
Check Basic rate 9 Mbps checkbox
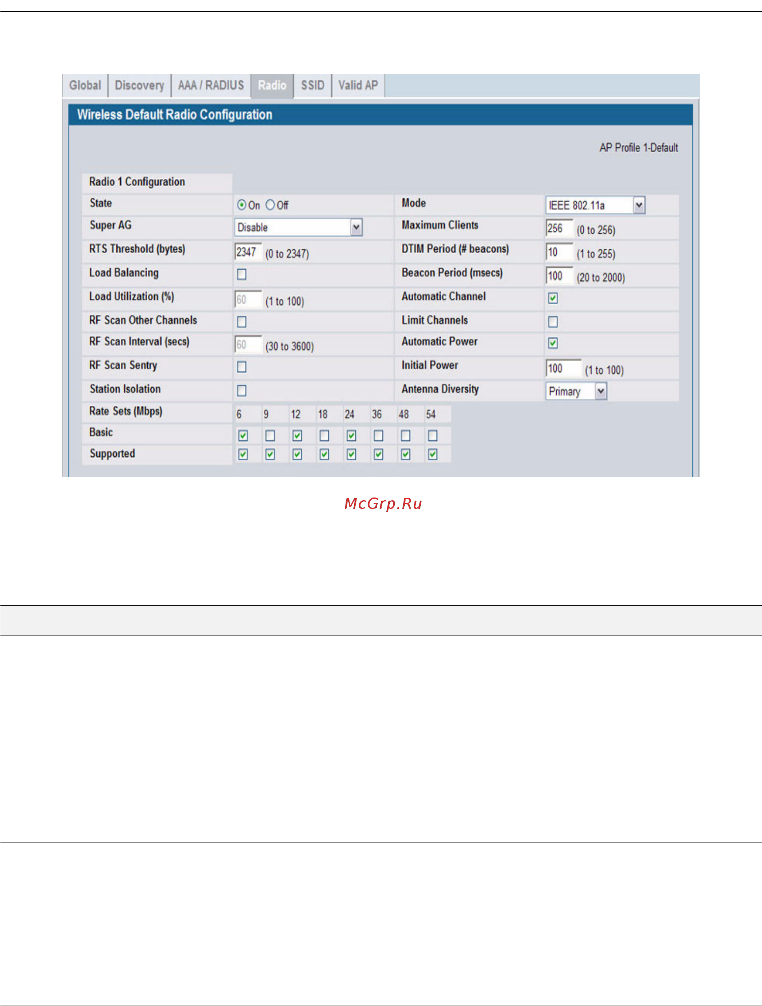click(270, 436)
